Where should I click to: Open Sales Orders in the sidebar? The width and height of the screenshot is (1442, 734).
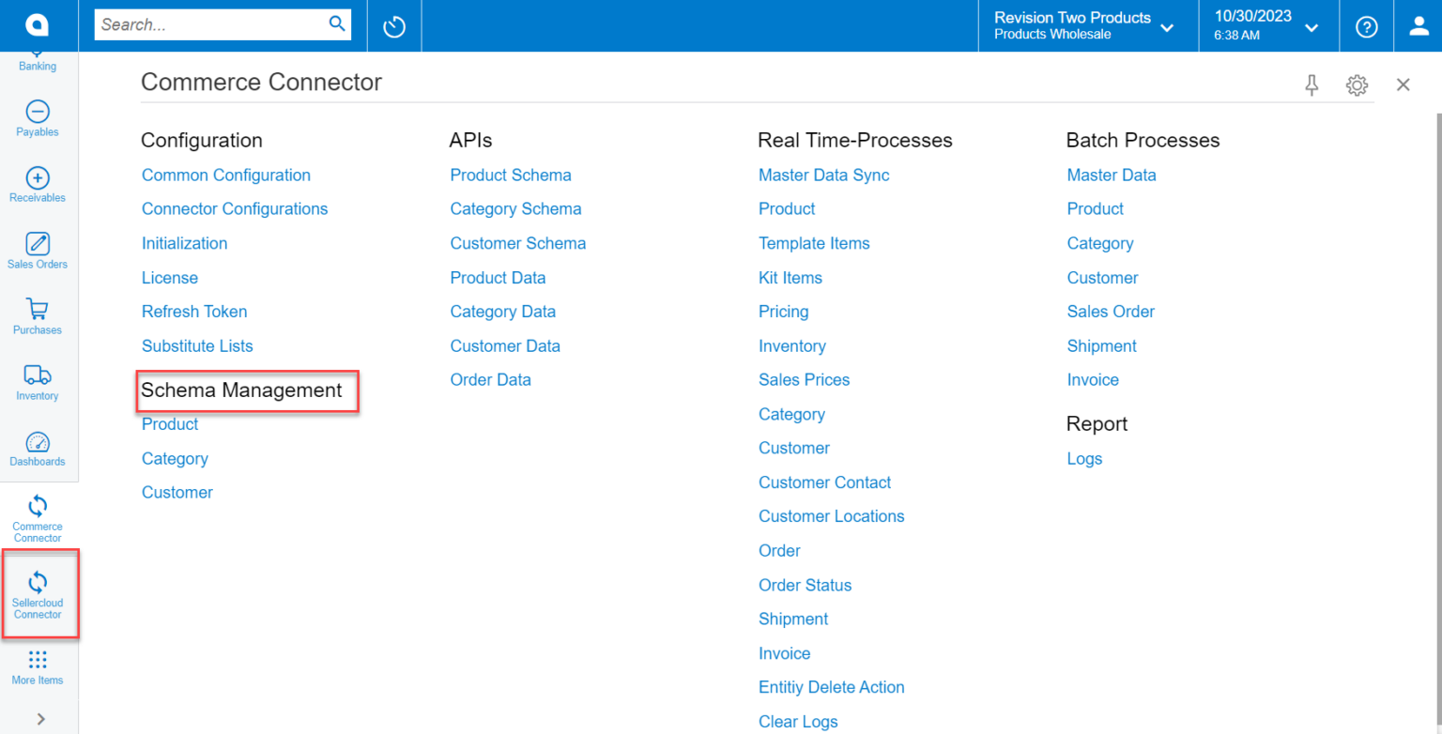pyautogui.click(x=38, y=251)
